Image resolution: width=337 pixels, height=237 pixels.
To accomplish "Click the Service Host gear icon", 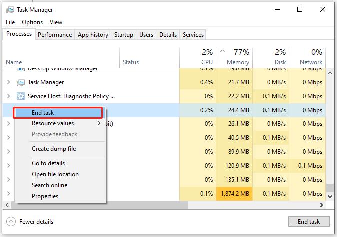I will (x=21, y=96).
